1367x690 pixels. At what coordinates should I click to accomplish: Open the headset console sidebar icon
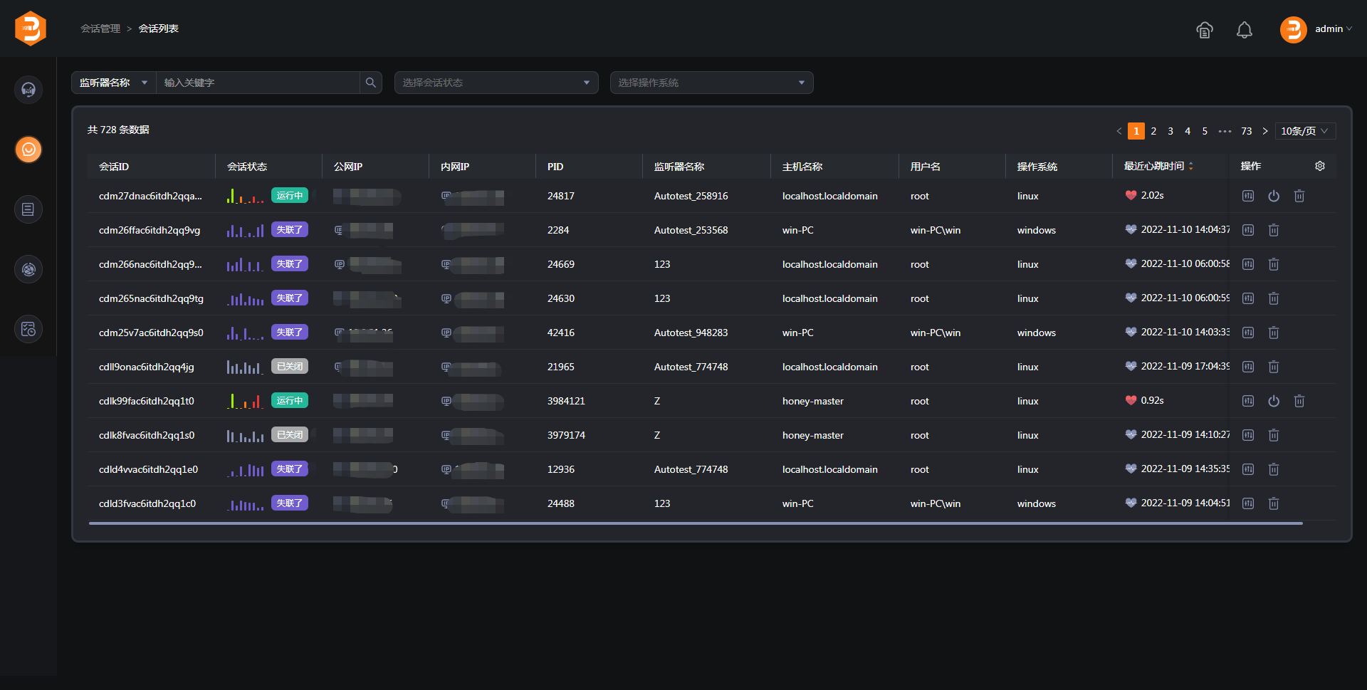pyautogui.click(x=28, y=90)
